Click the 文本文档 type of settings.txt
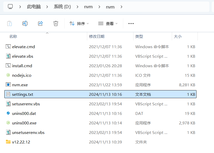The width and height of the screenshot is (214, 153). (x=143, y=94)
